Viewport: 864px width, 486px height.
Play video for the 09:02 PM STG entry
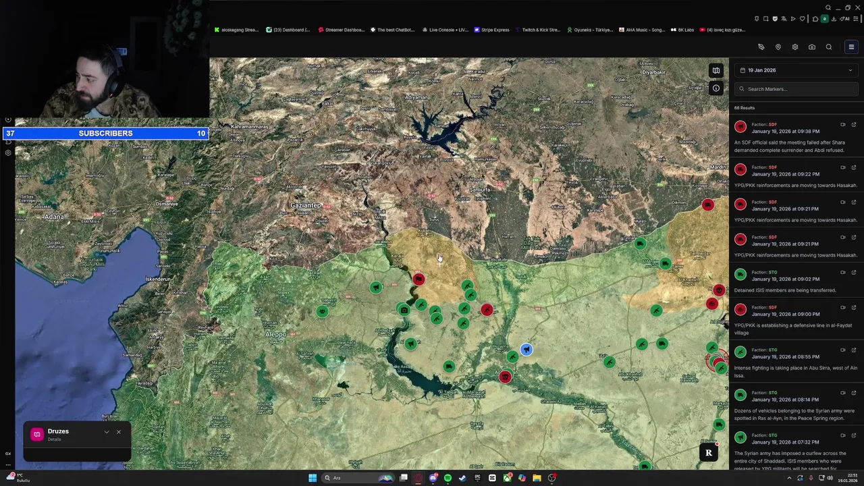tap(842, 272)
